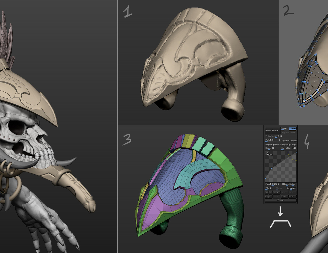Reset the bevel profile curve
The width and height of the screenshot is (328, 253).
coord(276,193)
